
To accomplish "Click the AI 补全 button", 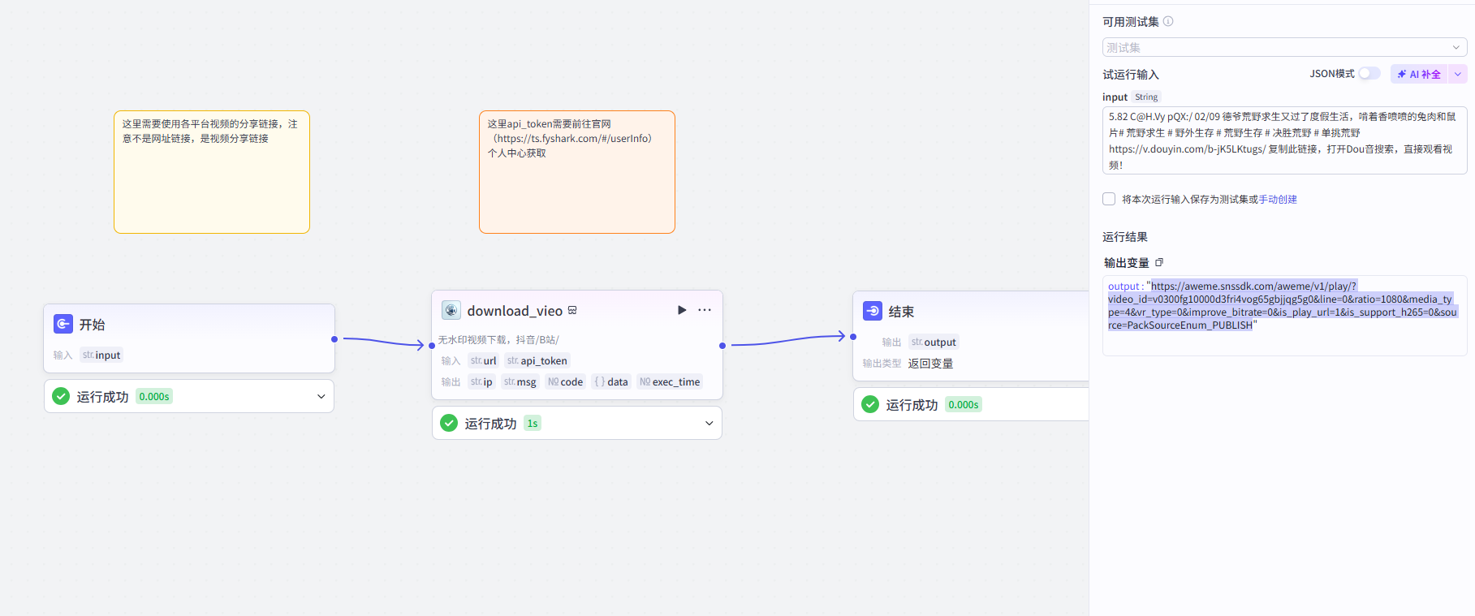I will coord(1419,74).
